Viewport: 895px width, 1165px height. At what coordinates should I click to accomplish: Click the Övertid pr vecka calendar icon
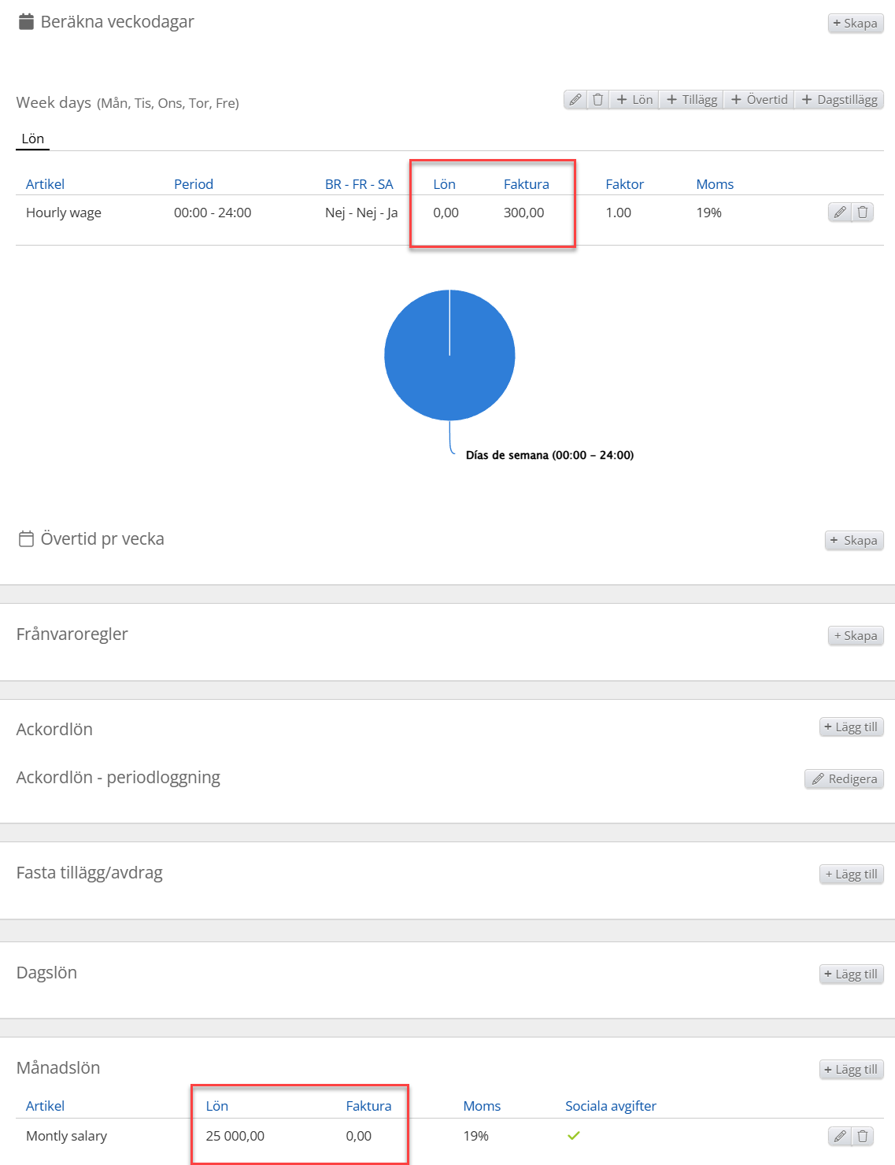point(26,539)
